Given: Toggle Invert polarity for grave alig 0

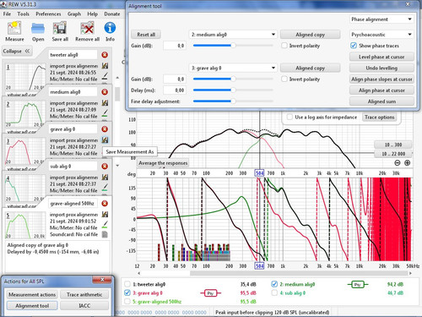Looking at the screenshot, I should pyautogui.click(x=284, y=79).
